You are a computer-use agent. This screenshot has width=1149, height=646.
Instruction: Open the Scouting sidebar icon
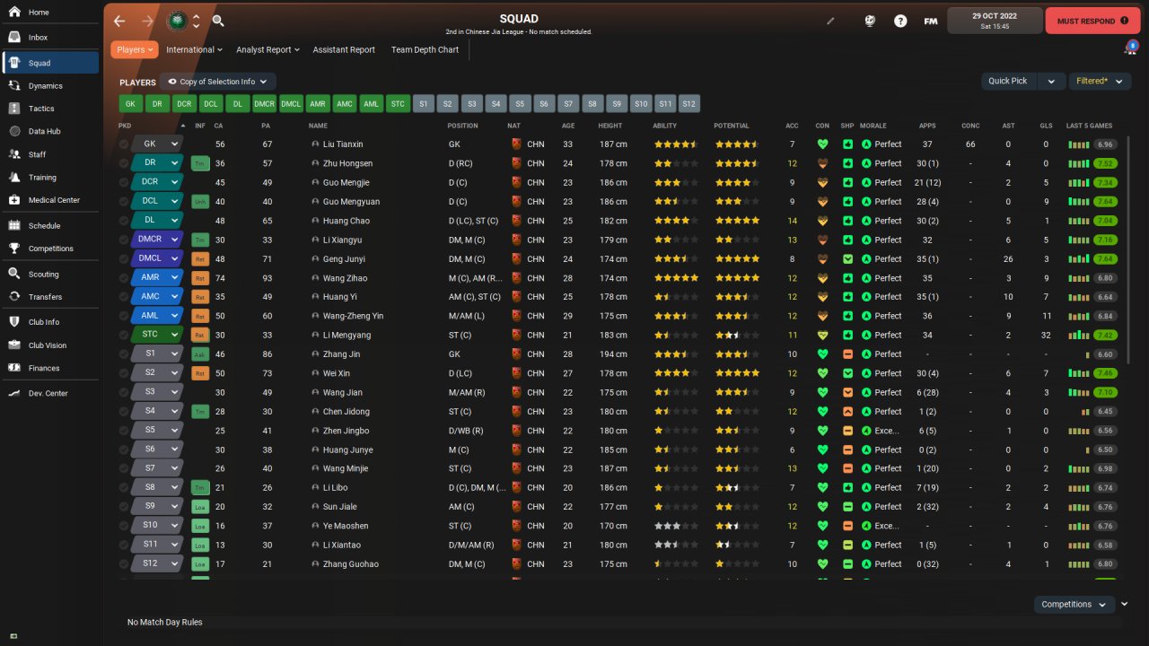(14, 274)
